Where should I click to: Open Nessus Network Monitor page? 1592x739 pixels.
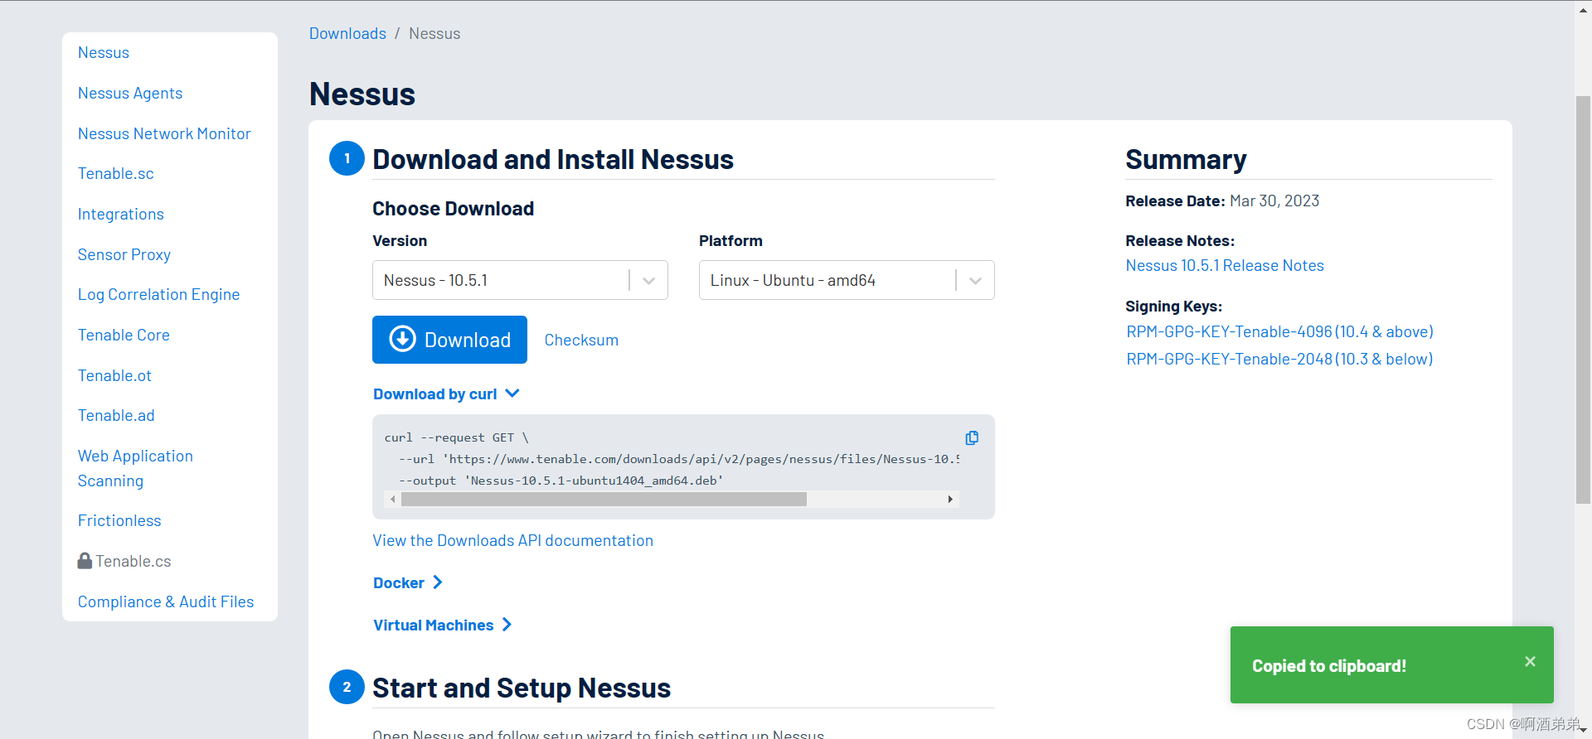tap(164, 133)
